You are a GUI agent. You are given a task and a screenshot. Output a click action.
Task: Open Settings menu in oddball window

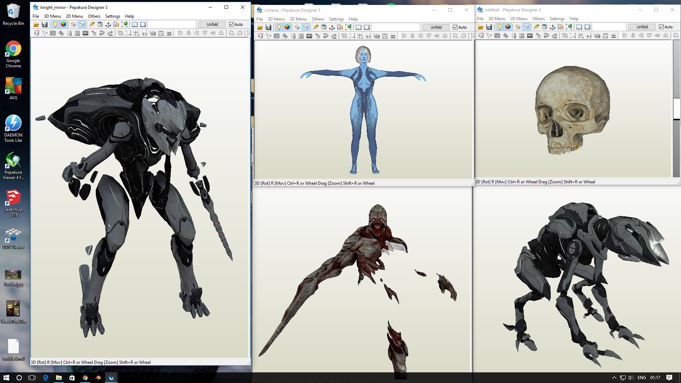click(x=557, y=19)
